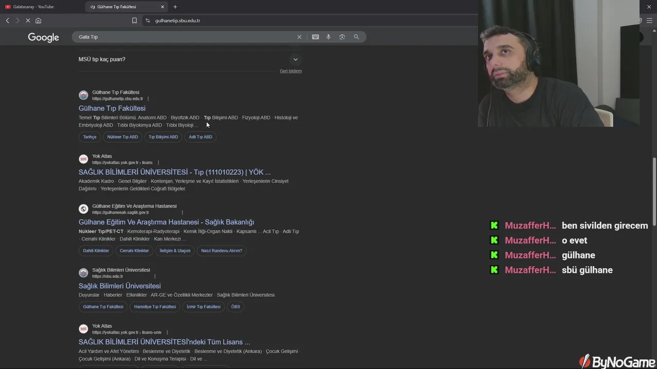This screenshot has width=657, height=369.
Task: Go back to previous page
Action: pyautogui.click(x=7, y=20)
